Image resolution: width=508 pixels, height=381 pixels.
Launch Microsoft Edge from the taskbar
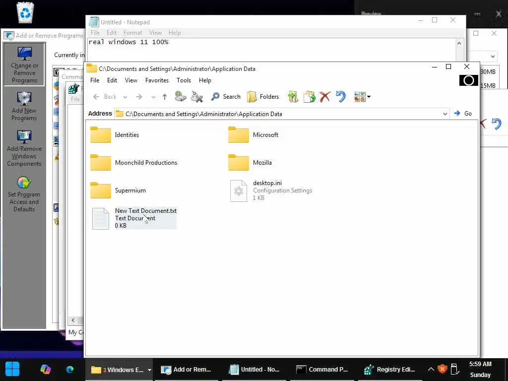pyautogui.click(x=69, y=369)
